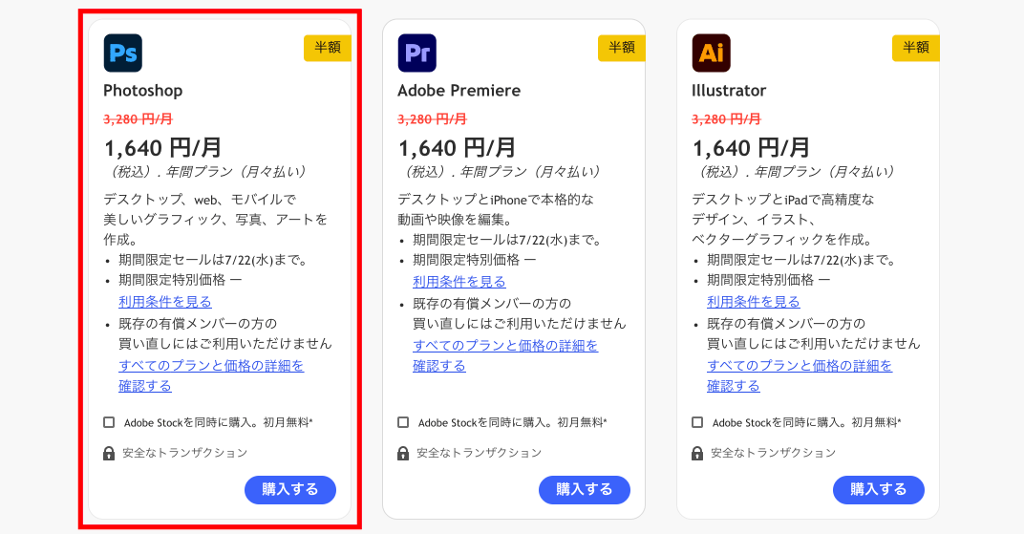Click the Illustrator Ai app icon
This screenshot has height=534, width=1024.
pos(712,53)
